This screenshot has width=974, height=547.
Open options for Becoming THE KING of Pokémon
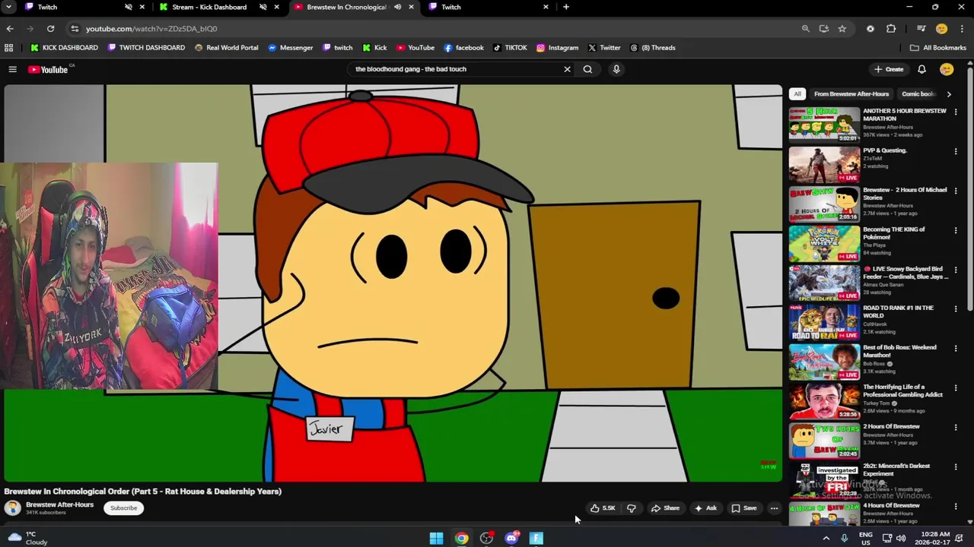(956, 230)
